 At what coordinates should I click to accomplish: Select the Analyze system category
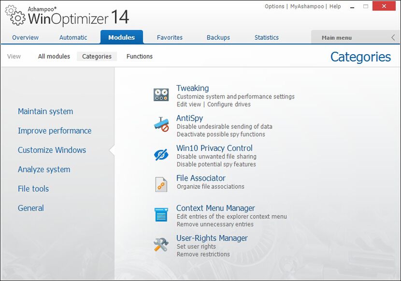(44, 169)
